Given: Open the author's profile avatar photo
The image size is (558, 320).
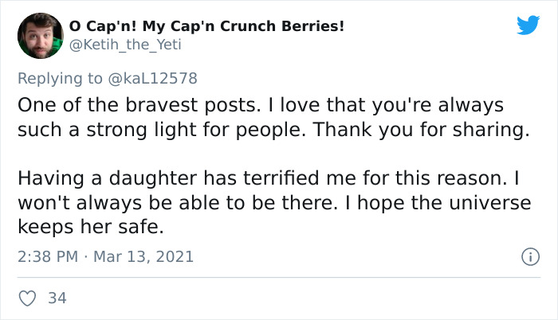Looking at the screenshot, I should pyautogui.click(x=40, y=36).
